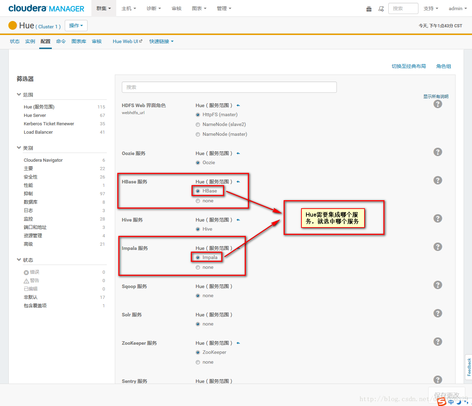Reset HBase 服务 value with revert arrow
The width and height of the screenshot is (472, 406).
[x=238, y=182]
